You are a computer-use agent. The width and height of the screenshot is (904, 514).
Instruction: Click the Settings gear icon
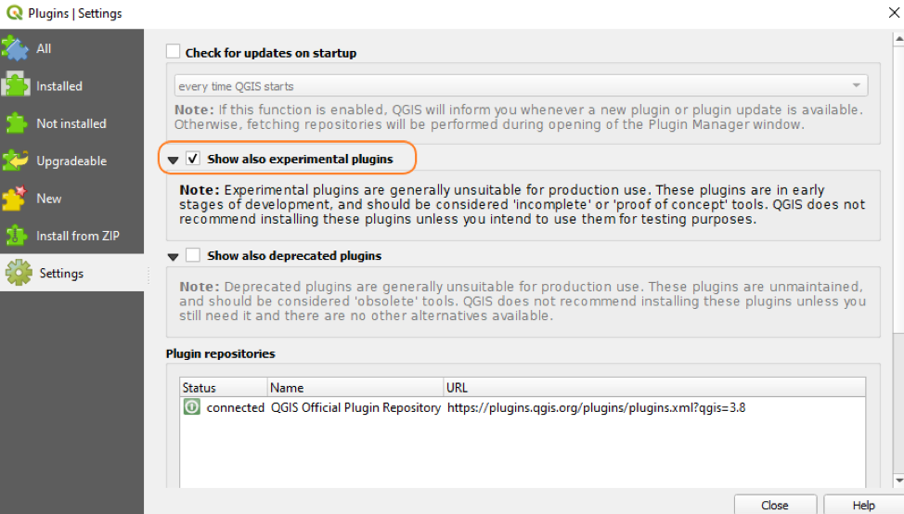pyautogui.click(x=19, y=273)
